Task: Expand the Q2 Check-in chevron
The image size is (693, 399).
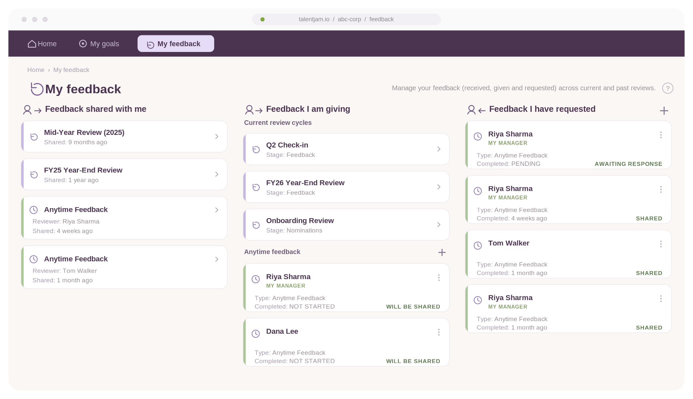Action: tap(439, 149)
